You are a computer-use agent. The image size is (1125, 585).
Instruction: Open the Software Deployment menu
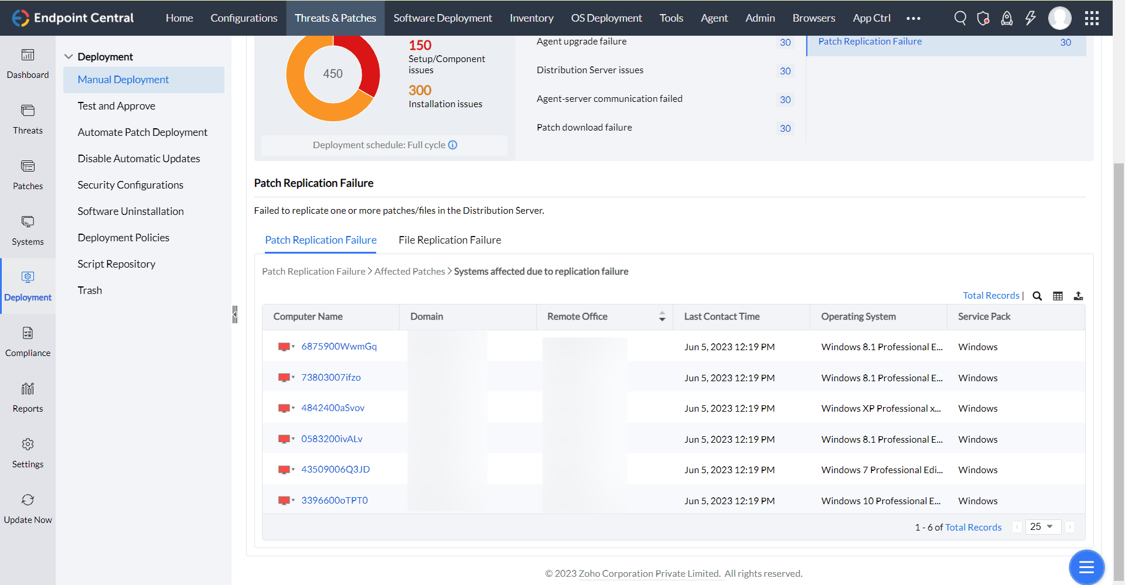click(x=442, y=18)
